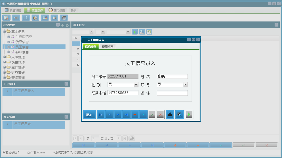Click the new document icon in the toolbar
The height and width of the screenshot is (158, 282).
[x=25, y=18]
